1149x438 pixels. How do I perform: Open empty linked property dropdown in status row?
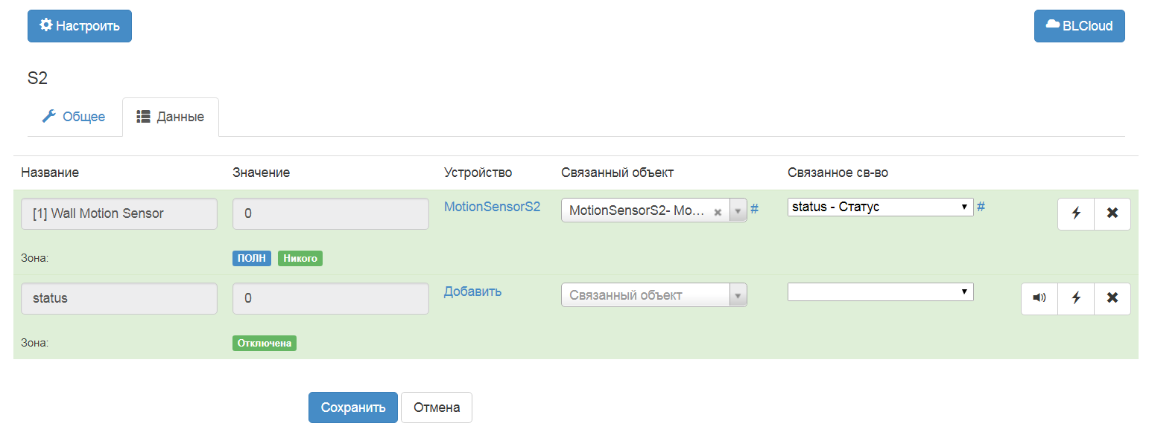[x=880, y=292]
